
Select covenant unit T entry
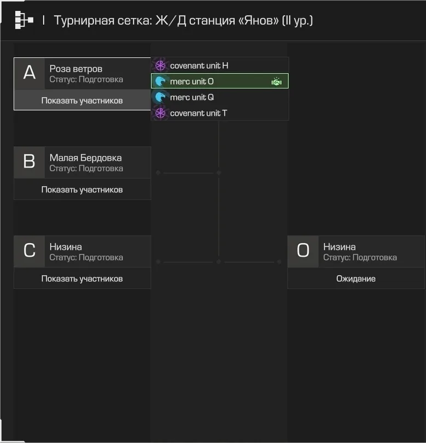coord(220,113)
